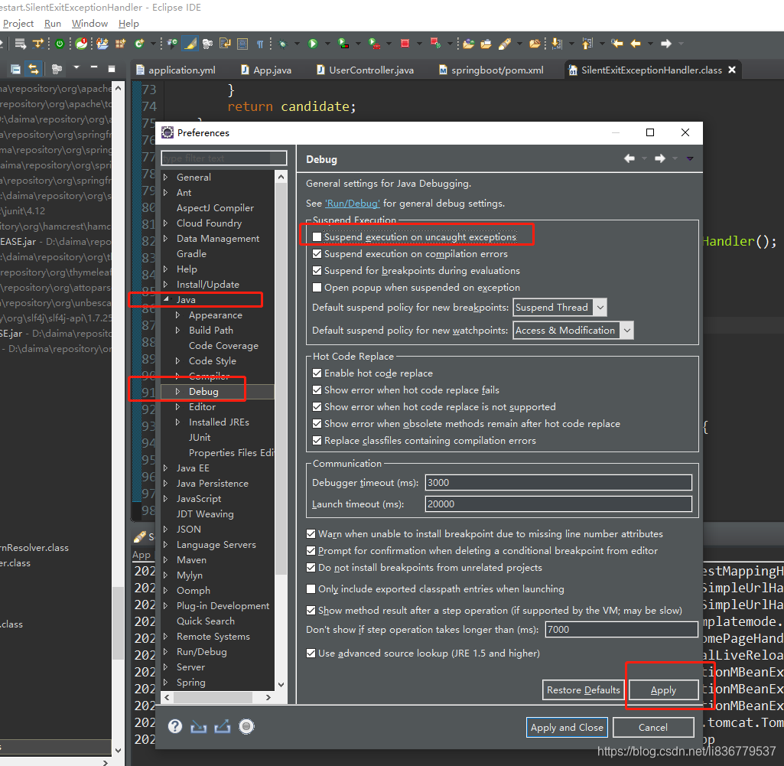The height and width of the screenshot is (766, 784).
Task: Click the type filter text field
Action: tap(224, 158)
